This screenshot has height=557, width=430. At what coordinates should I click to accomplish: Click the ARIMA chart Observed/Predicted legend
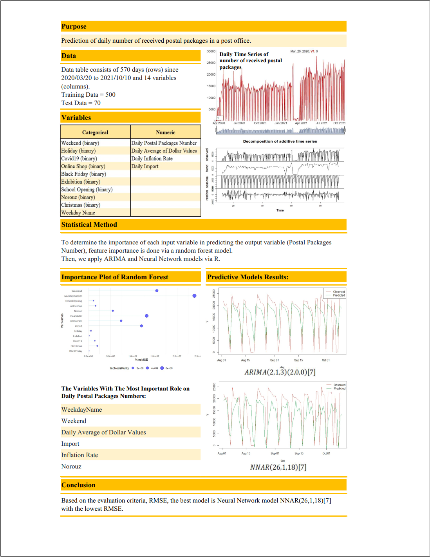[x=335, y=293]
